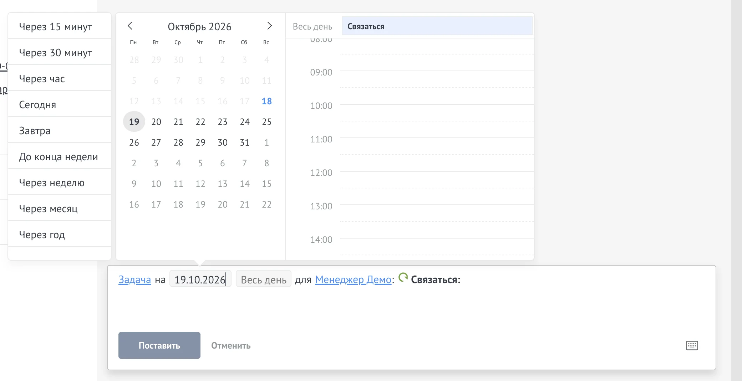
Task: Select 'Через год' preset
Action: (60, 235)
